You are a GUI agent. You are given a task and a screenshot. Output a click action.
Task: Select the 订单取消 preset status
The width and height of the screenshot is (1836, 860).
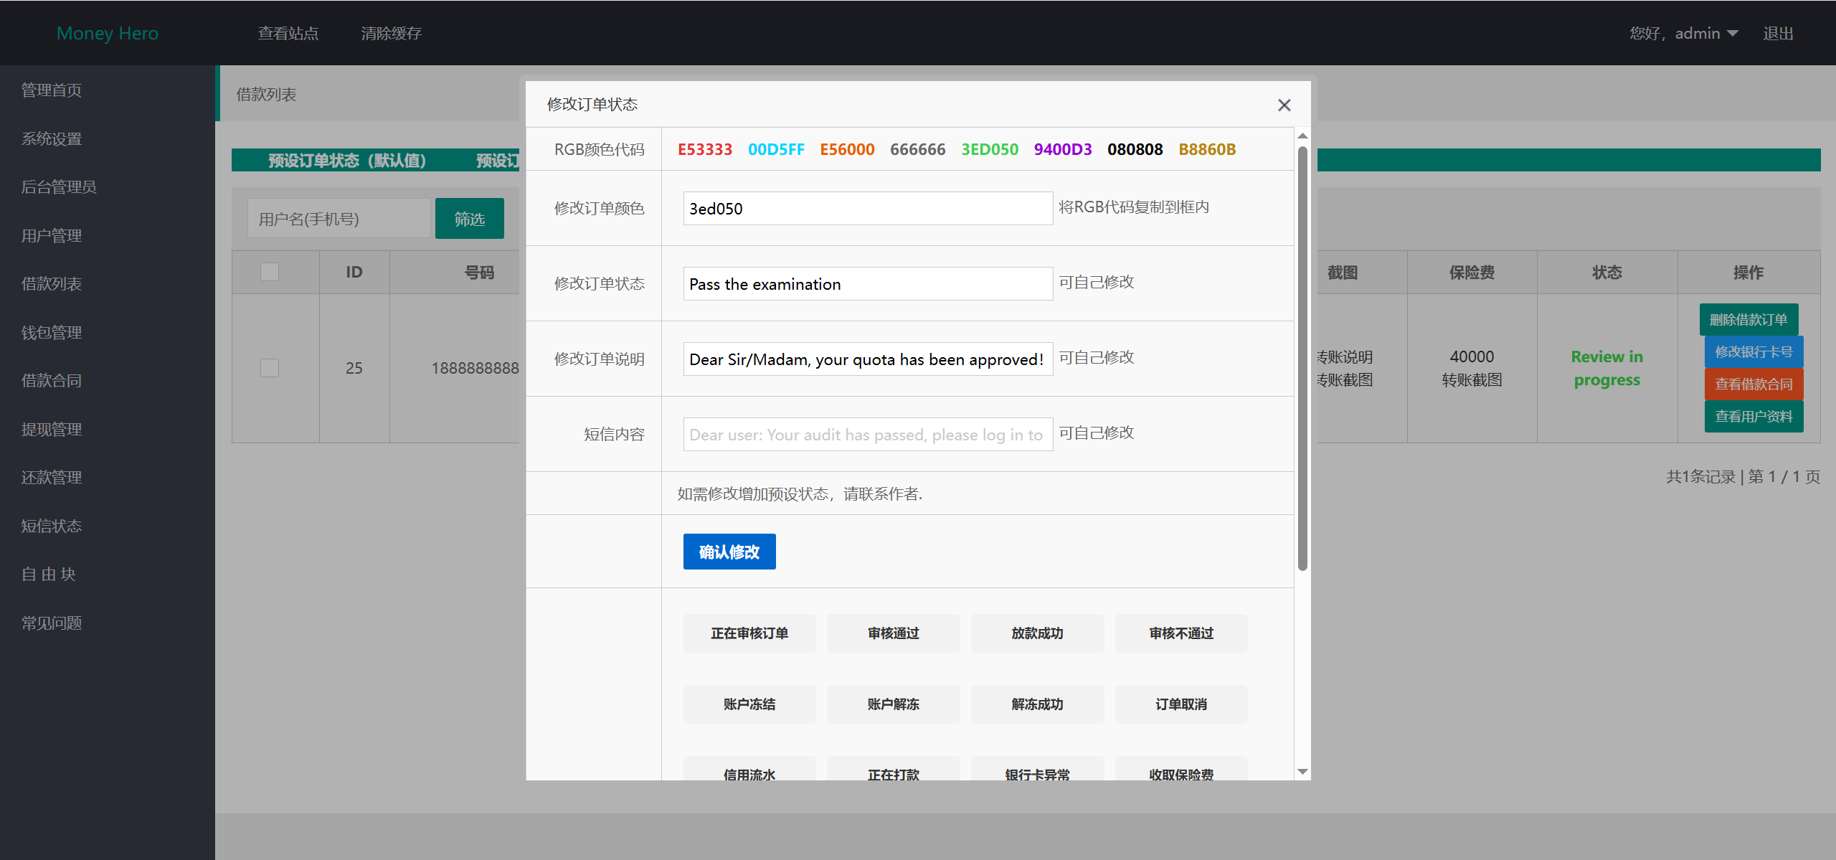click(x=1180, y=704)
